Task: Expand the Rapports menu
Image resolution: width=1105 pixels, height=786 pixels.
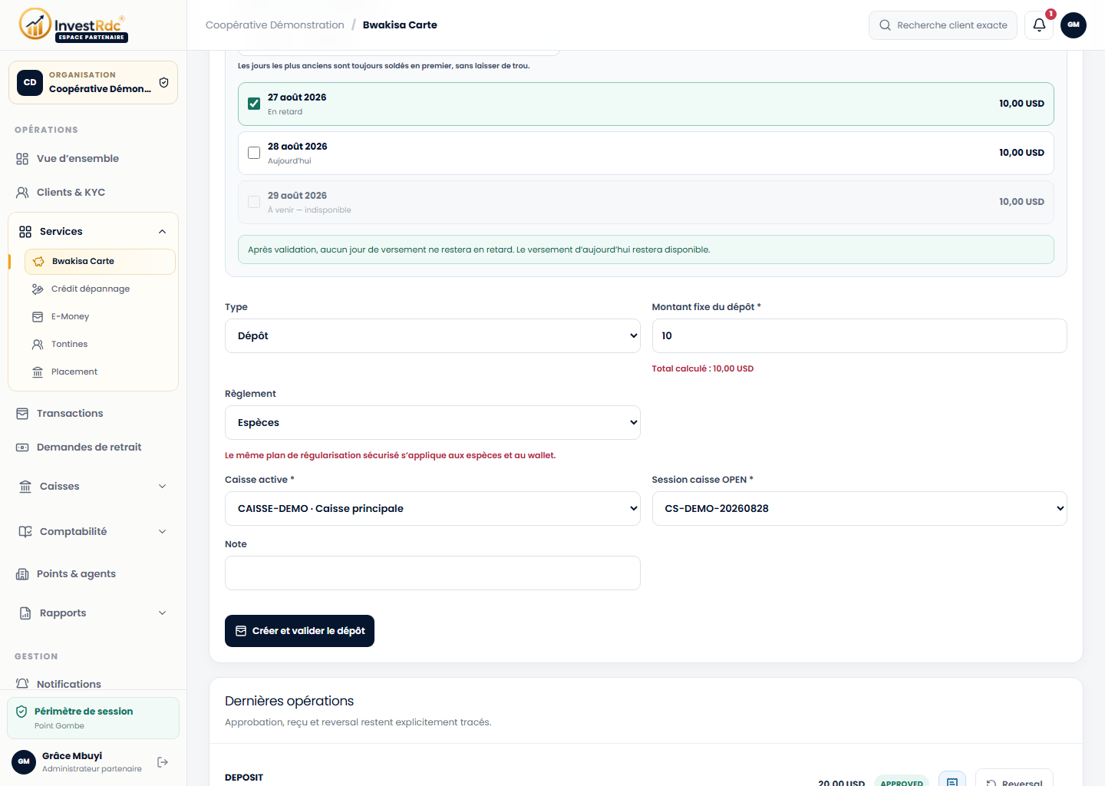Action: coord(93,613)
